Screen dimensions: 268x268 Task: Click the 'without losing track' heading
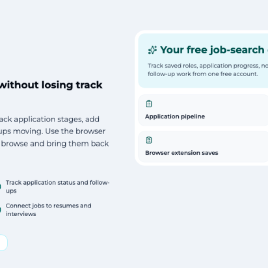click(x=51, y=85)
